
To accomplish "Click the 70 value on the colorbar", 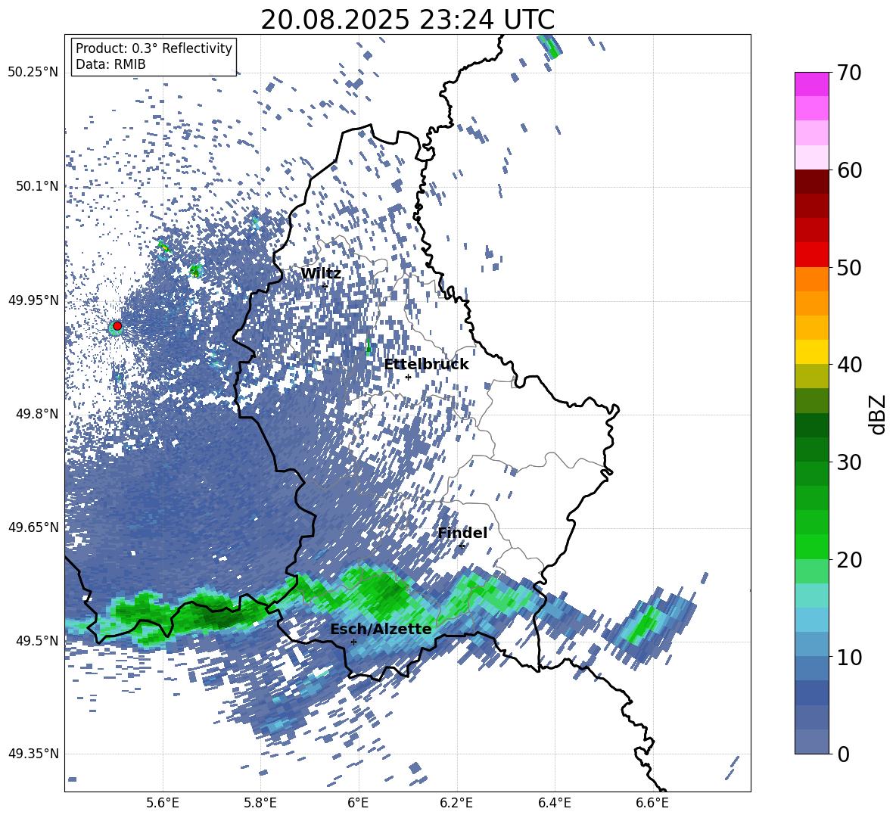I will [x=849, y=73].
